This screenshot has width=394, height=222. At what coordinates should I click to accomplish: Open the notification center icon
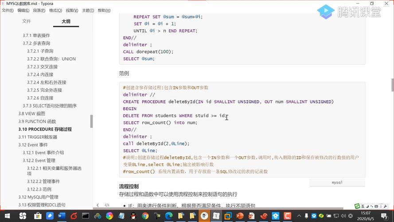point(384,216)
